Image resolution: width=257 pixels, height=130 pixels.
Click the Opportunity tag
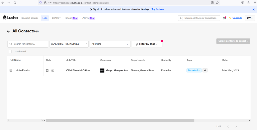194,70
